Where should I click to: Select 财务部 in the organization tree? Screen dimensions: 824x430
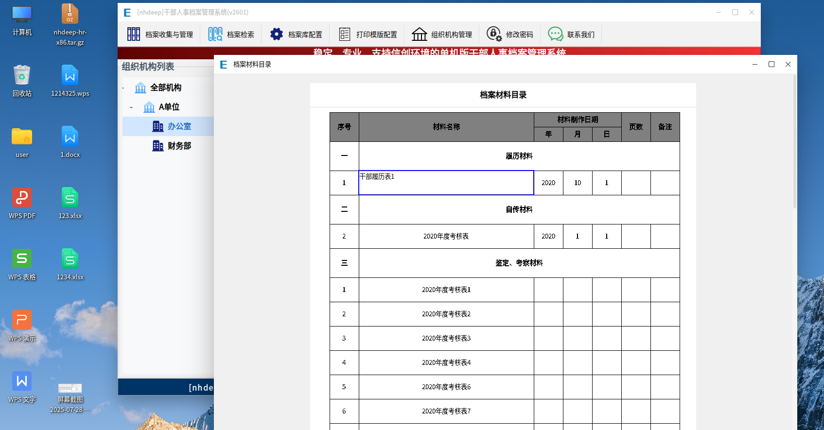(x=179, y=146)
